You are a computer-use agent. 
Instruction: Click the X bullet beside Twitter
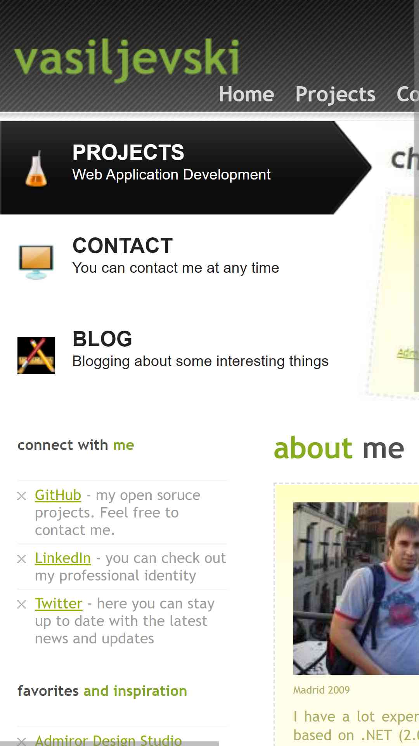tap(22, 604)
